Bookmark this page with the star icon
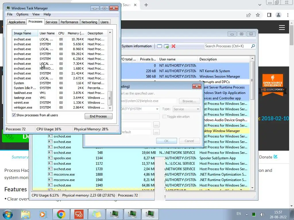 click(x=258, y=15)
